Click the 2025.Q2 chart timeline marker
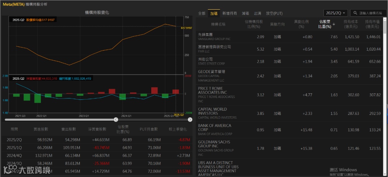Image resolution: width=388 pixels, height=177 pixels. pos(179,115)
